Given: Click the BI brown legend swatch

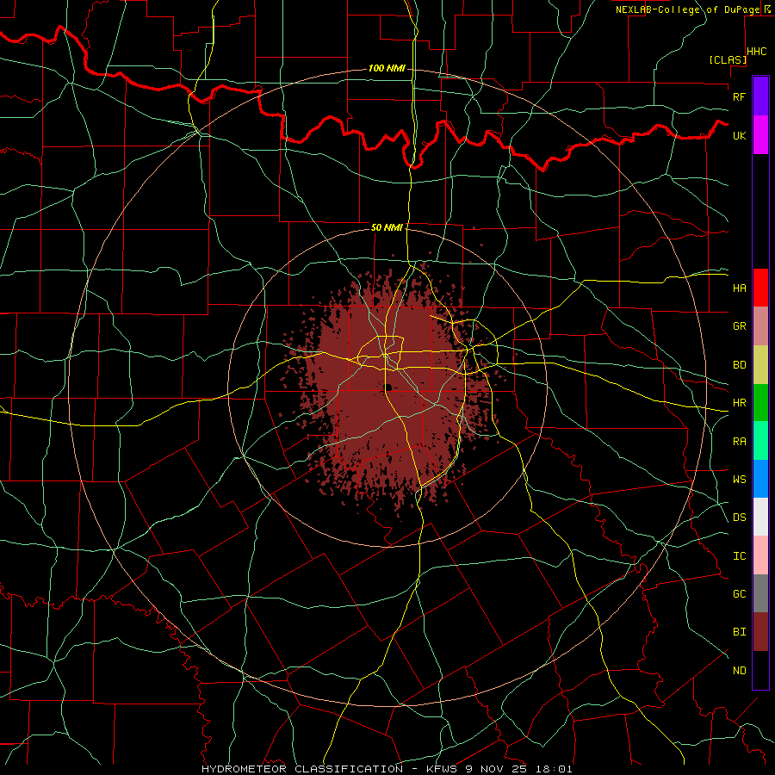Looking at the screenshot, I should (760, 632).
